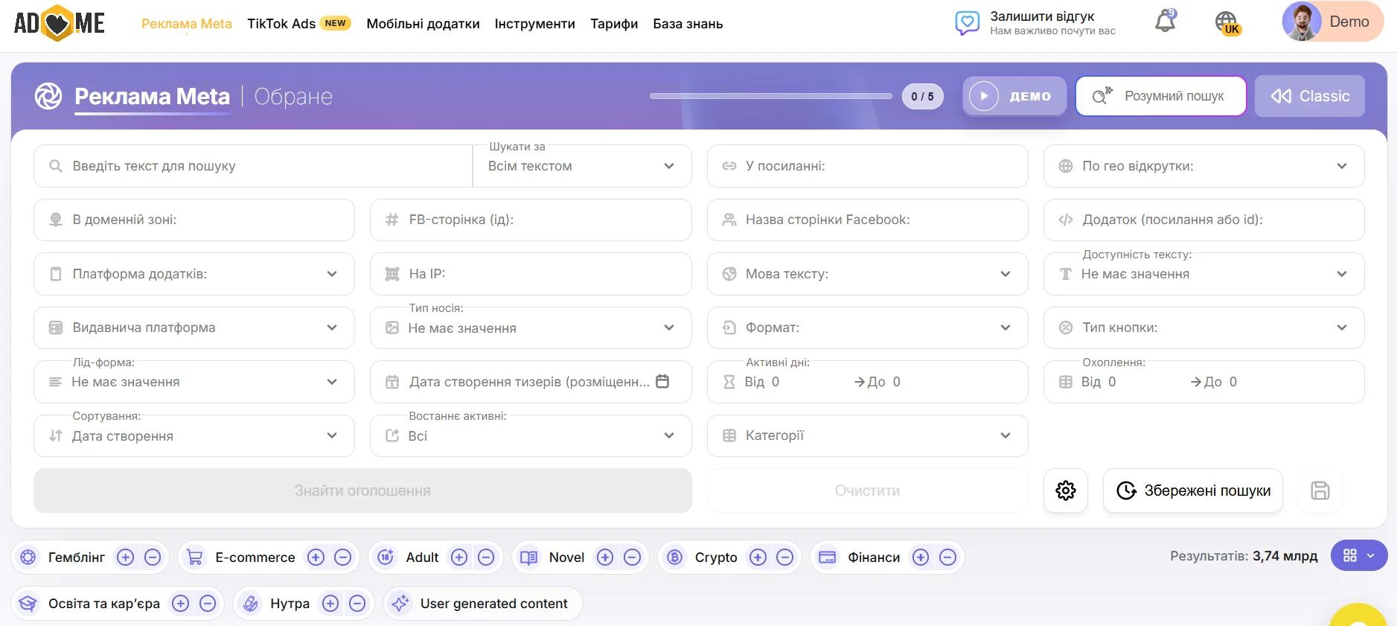Click the demo progress bar

coord(770,96)
